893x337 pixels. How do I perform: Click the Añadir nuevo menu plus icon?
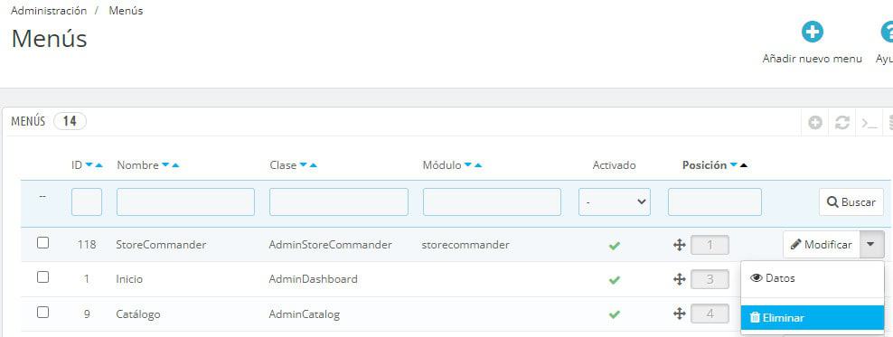pyautogui.click(x=813, y=32)
